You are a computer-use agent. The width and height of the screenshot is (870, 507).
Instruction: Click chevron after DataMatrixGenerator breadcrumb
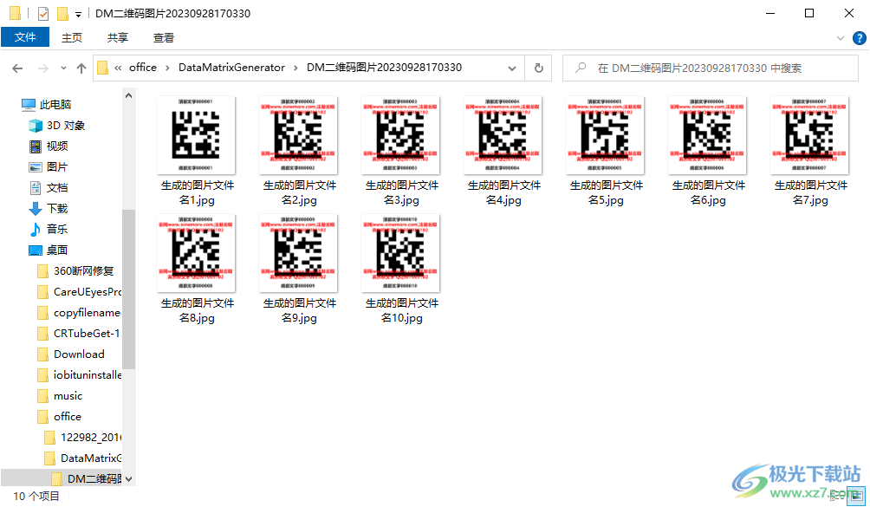(295, 68)
